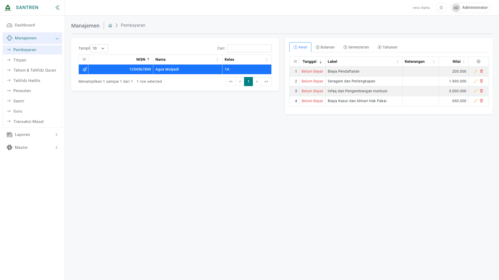Click the Master grid icon

point(9,148)
